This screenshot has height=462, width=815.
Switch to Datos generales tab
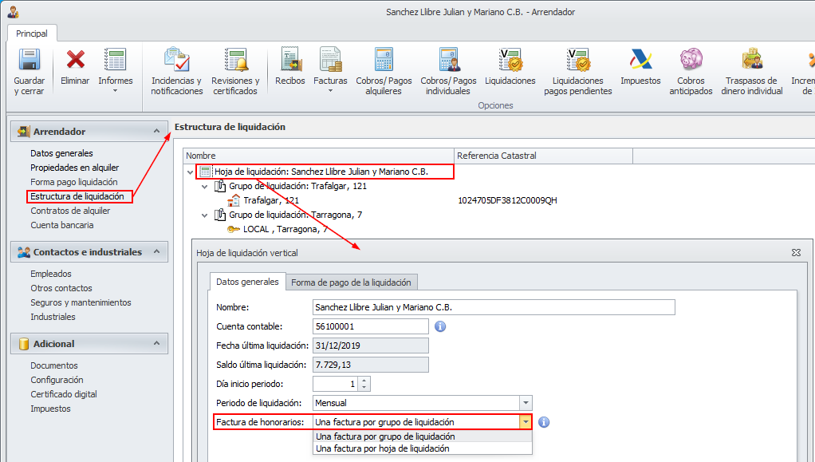pyautogui.click(x=247, y=282)
